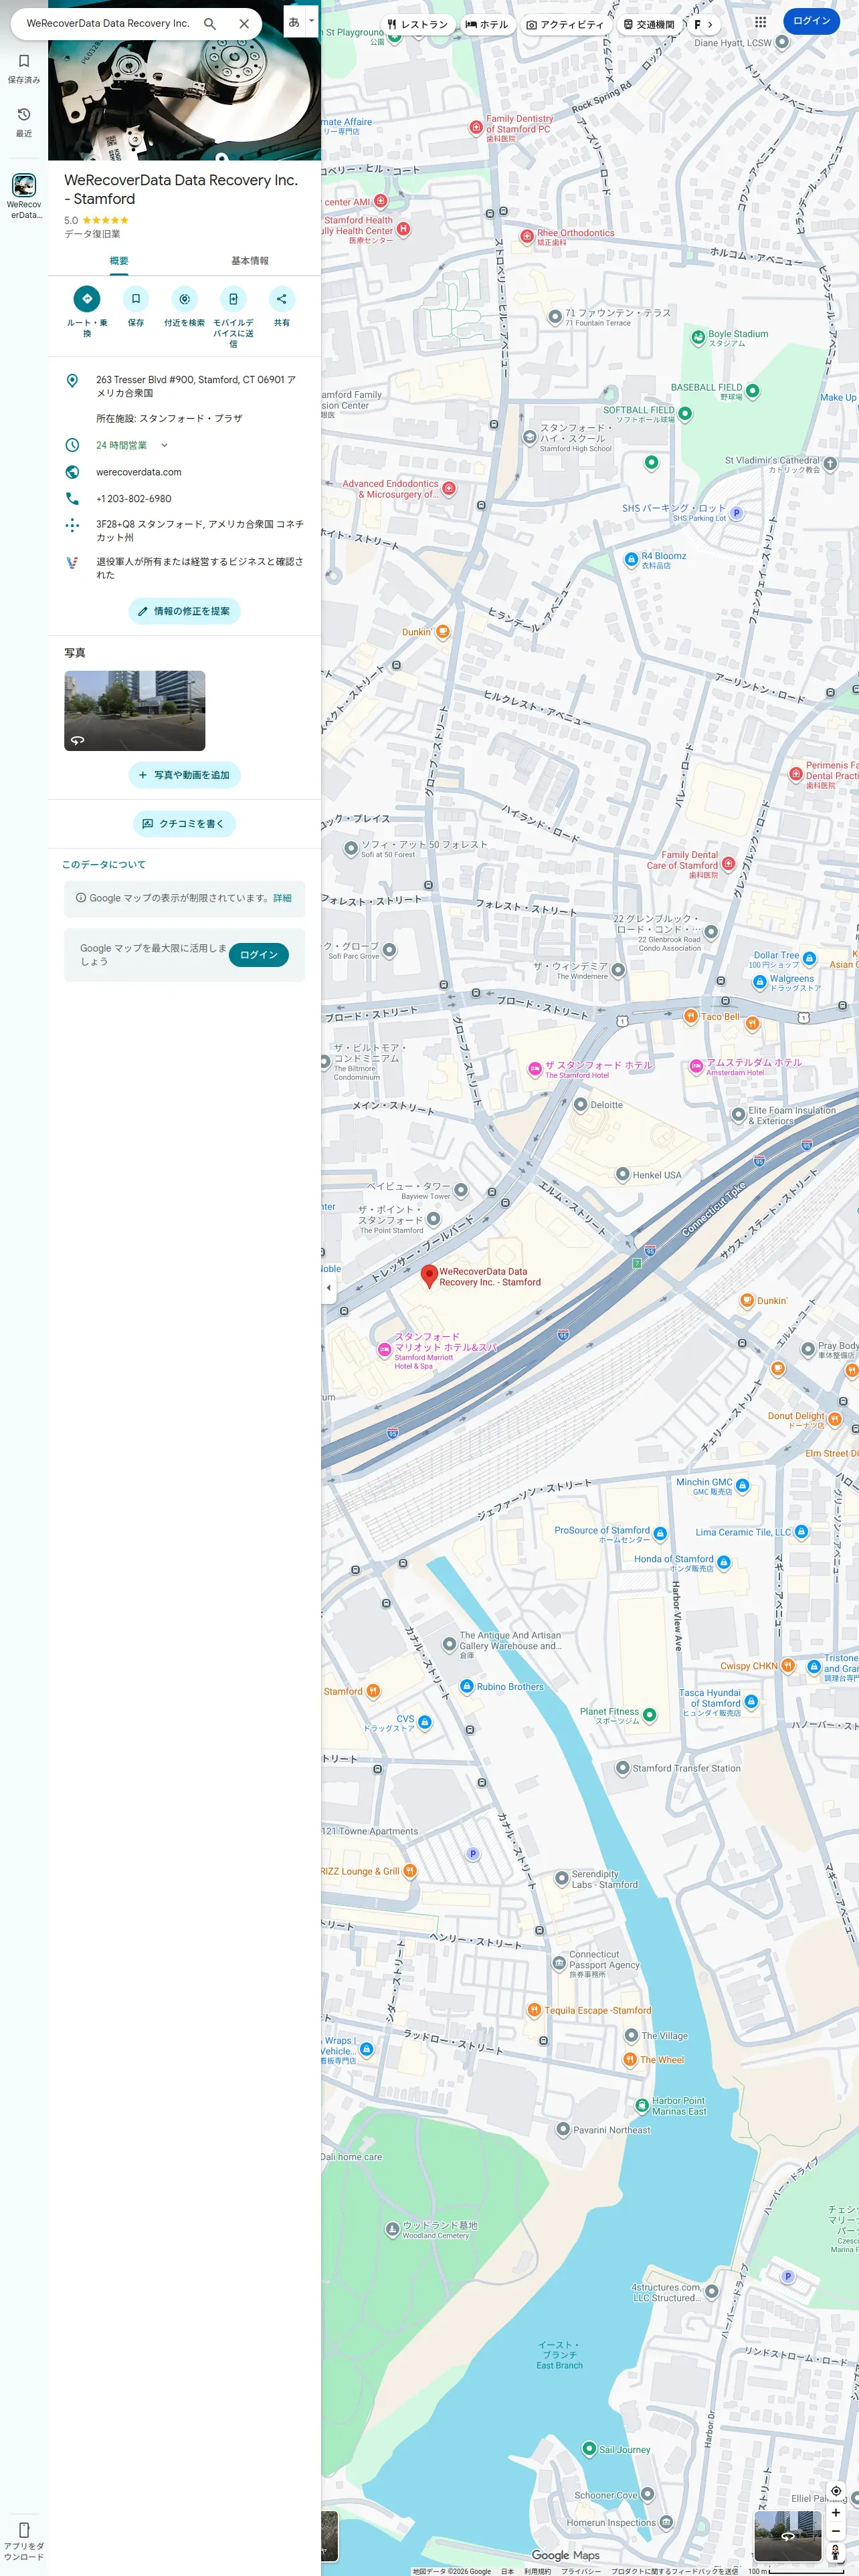Click the WeRecoverData search input field
Screen dimensions: 859x2576
click(108, 23)
